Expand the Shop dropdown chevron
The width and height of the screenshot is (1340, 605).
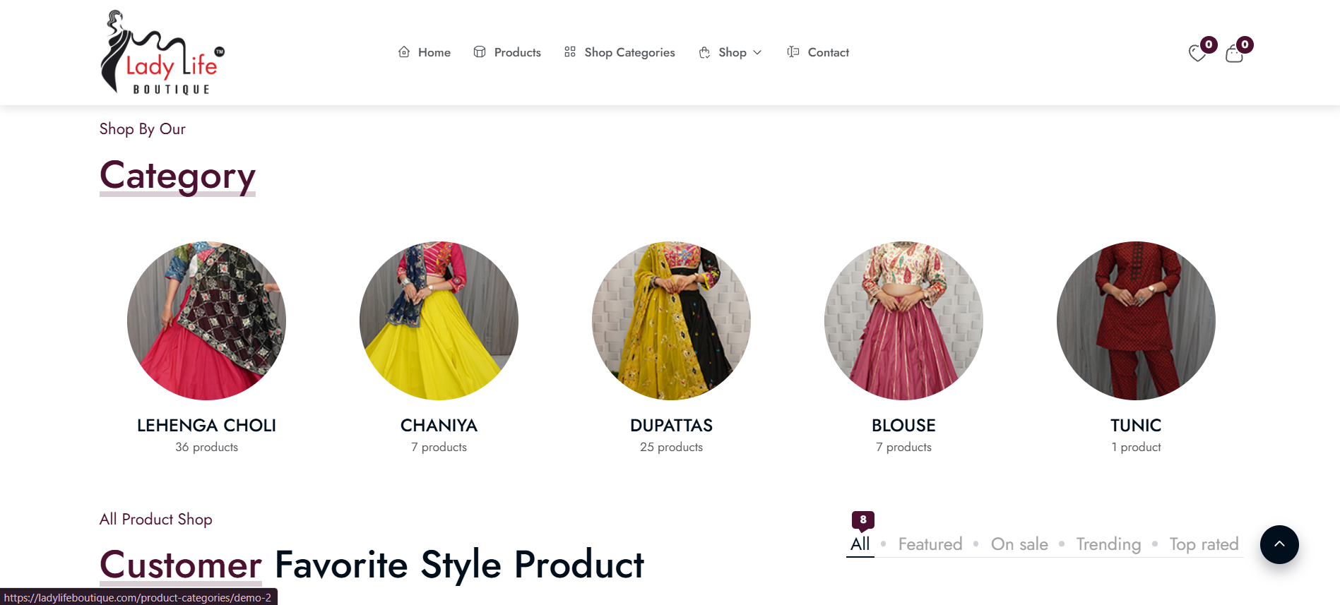click(x=757, y=53)
